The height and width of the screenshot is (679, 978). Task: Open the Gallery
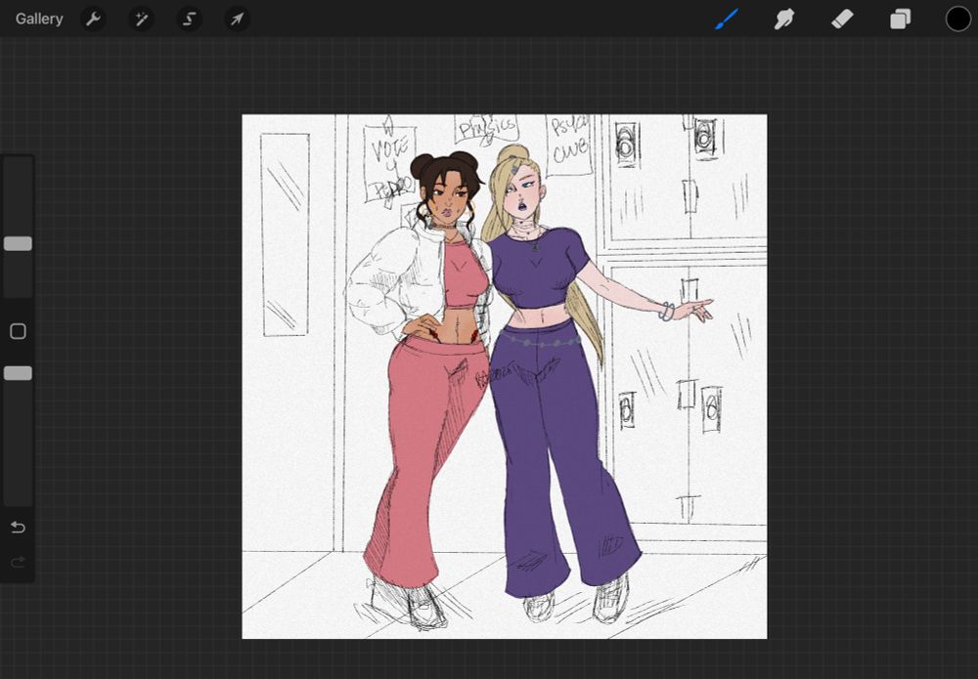point(39,19)
